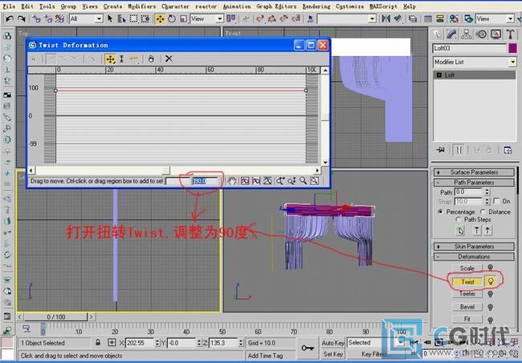Open the named selection sets dropdown
The height and width of the screenshot is (363, 522).
click(373, 19)
